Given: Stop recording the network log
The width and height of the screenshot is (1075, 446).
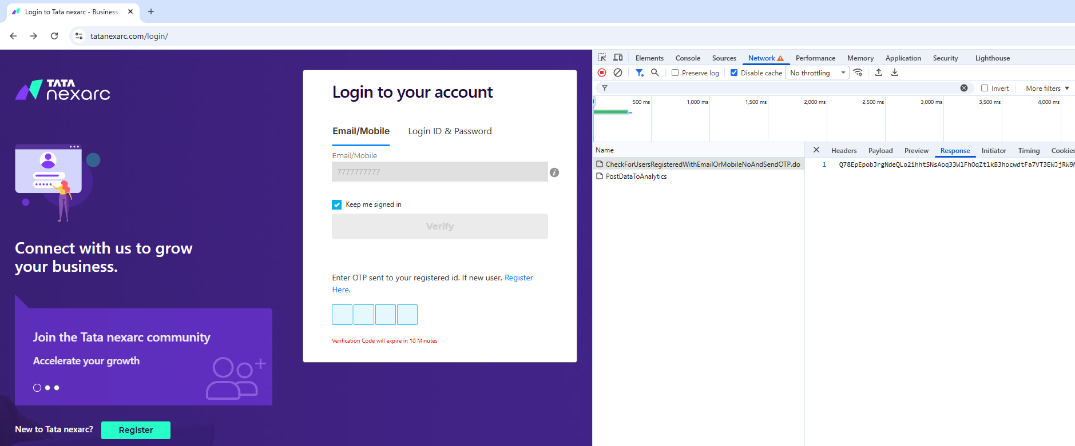Looking at the screenshot, I should [x=602, y=73].
